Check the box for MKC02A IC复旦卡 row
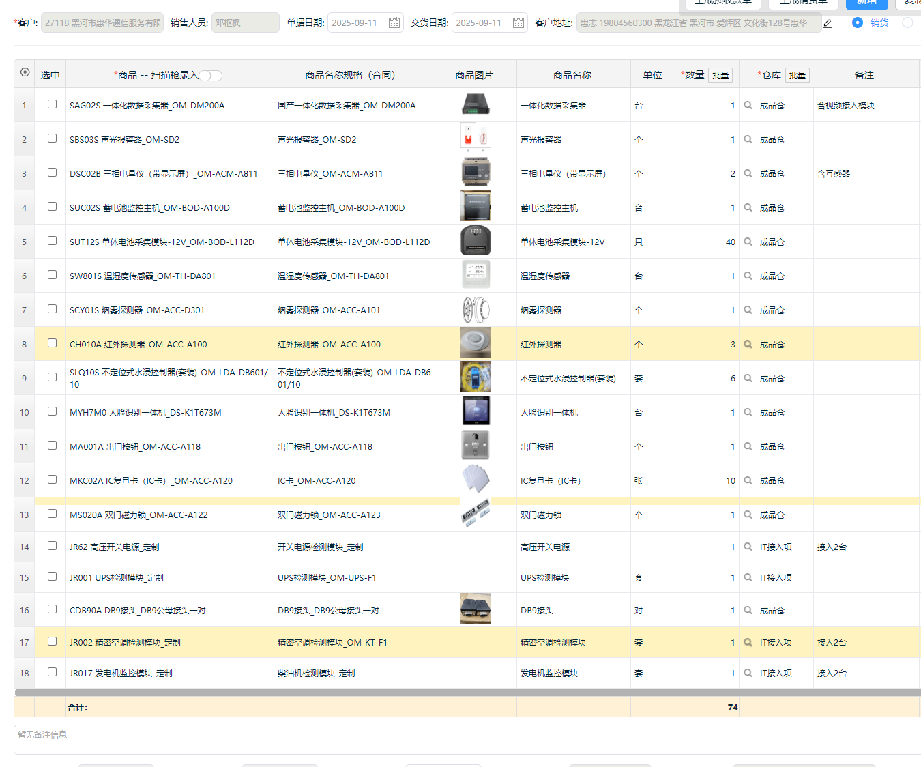The height and width of the screenshot is (767, 921). [x=52, y=480]
